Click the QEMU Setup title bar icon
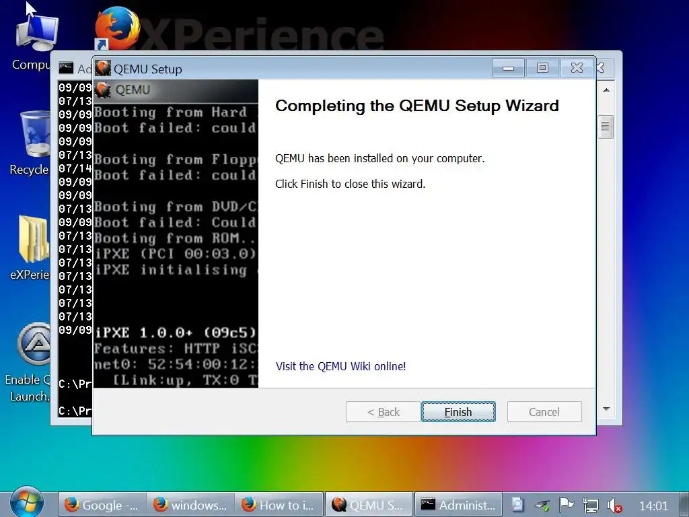The height and width of the screenshot is (517, 689). coord(103,69)
